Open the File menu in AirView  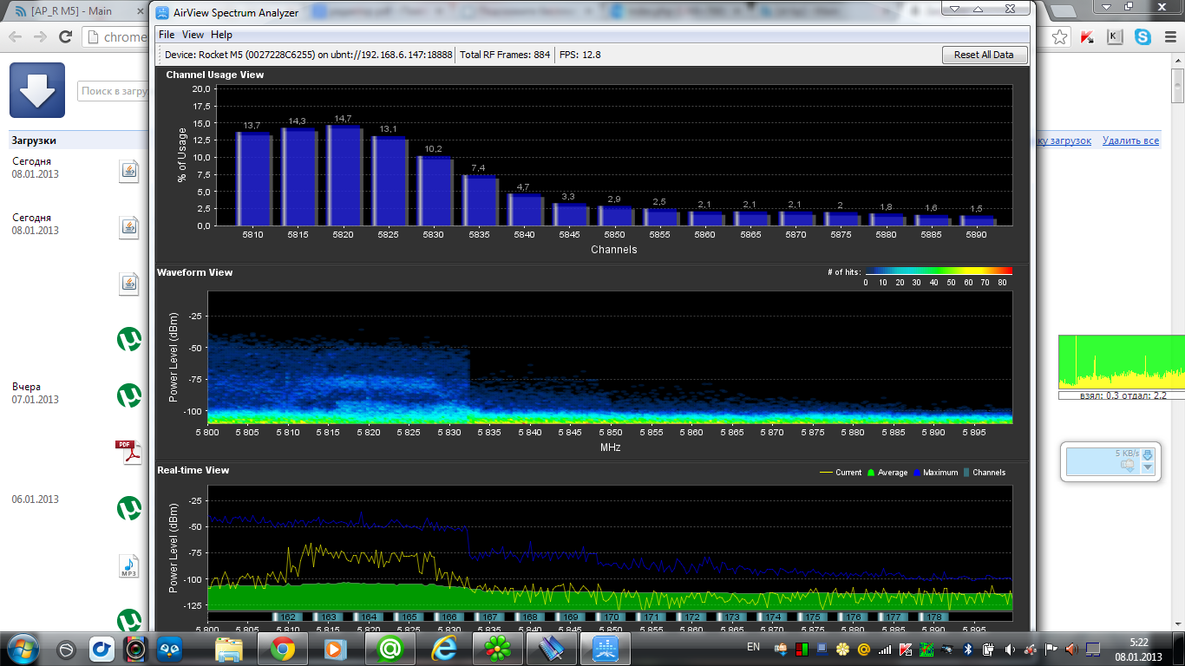pos(167,35)
